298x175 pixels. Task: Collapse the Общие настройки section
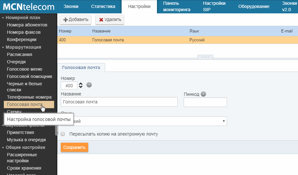coord(3,148)
